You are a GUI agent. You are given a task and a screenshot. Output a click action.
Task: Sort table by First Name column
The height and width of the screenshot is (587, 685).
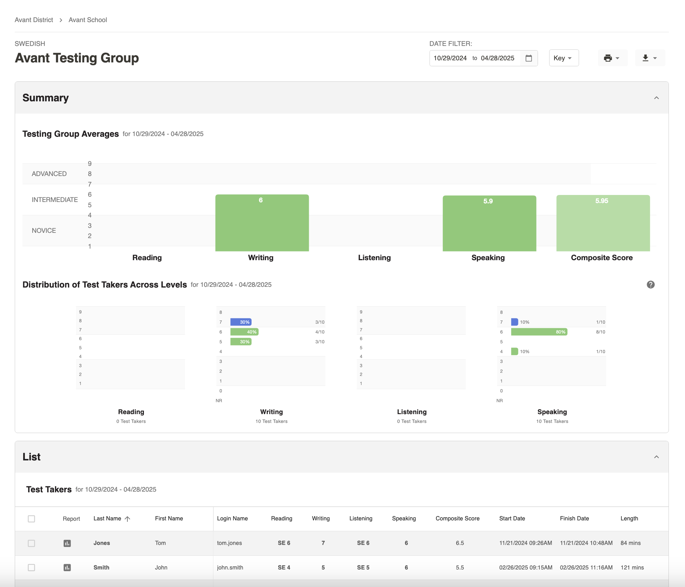[x=169, y=519]
